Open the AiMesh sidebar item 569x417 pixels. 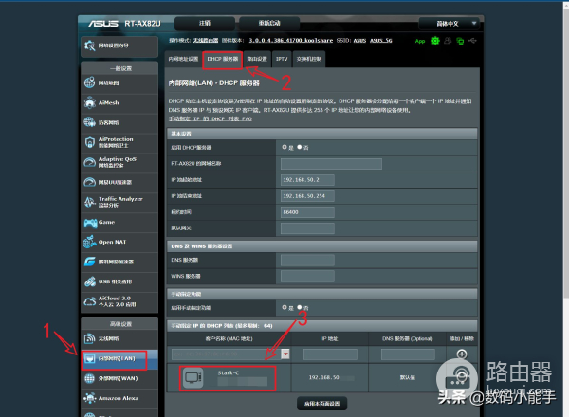tap(119, 103)
